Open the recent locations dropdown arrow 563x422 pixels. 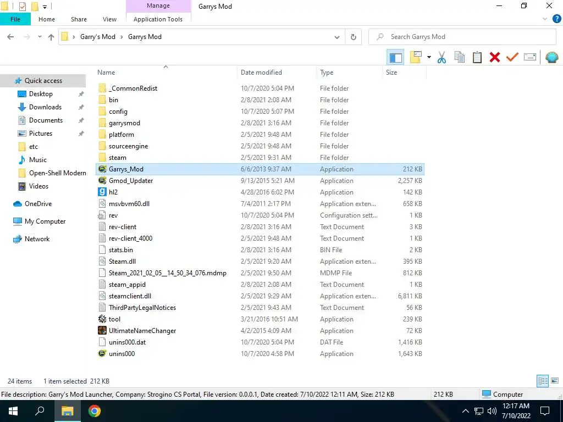[40, 37]
